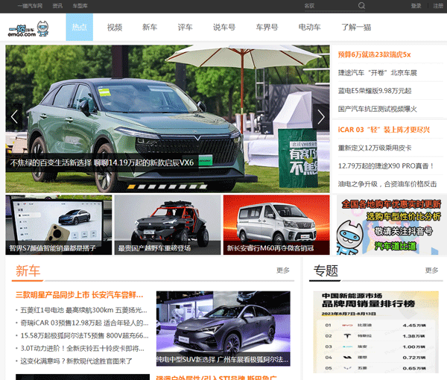Open the emao.com cat logo
This screenshot has height=380, width=447.
28,28
